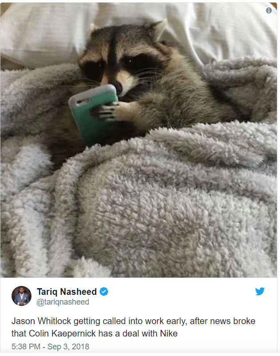This screenshot has height=356, width=280.
Task: Click the word Nike in the tweet
Action: pyautogui.click(x=169, y=333)
